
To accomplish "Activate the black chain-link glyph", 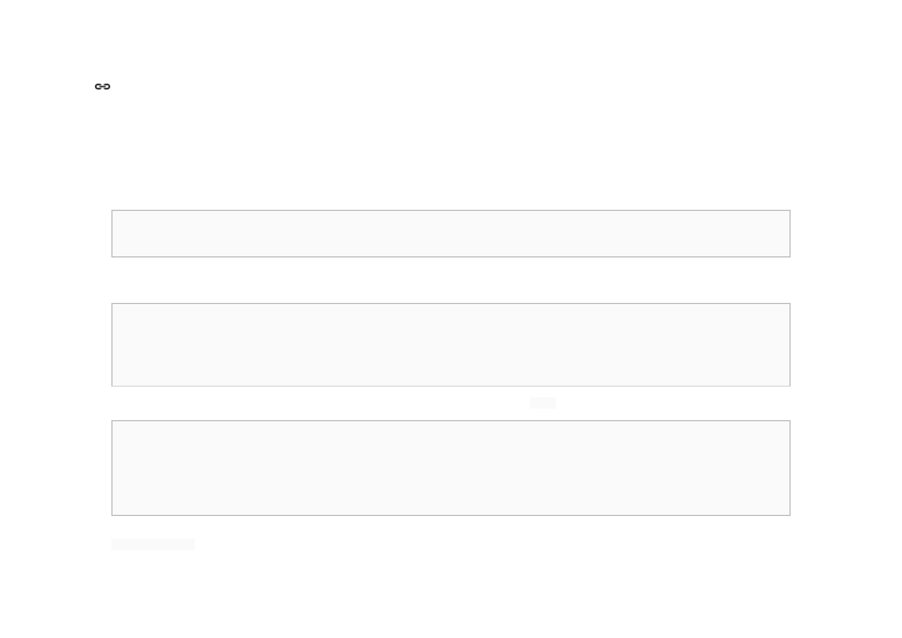I will [102, 87].
